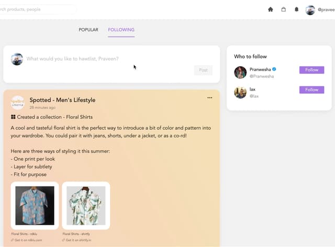Open the blue floral shirt thumbnail

pos(35,206)
